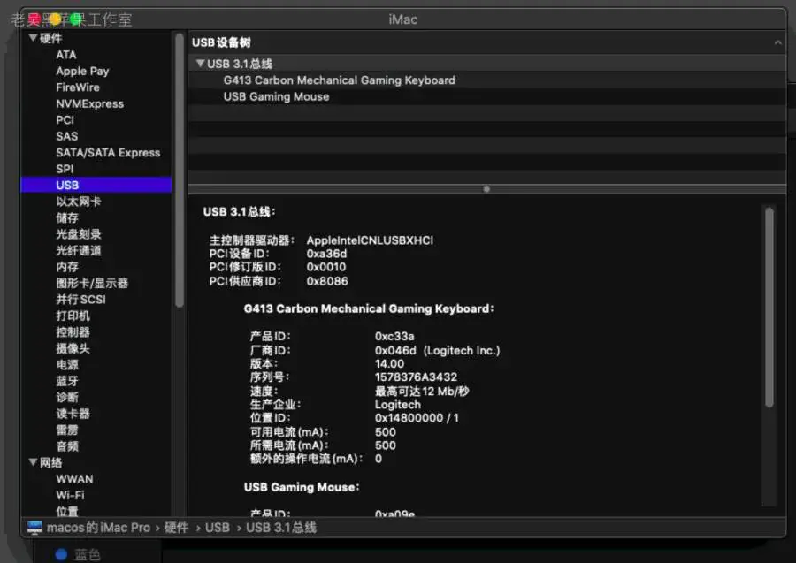The width and height of the screenshot is (796, 563).
Task: Select the USB 3.1总线 tree row label
Action: [x=240, y=64]
